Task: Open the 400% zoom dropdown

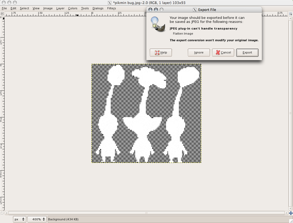Action: tap(37, 219)
